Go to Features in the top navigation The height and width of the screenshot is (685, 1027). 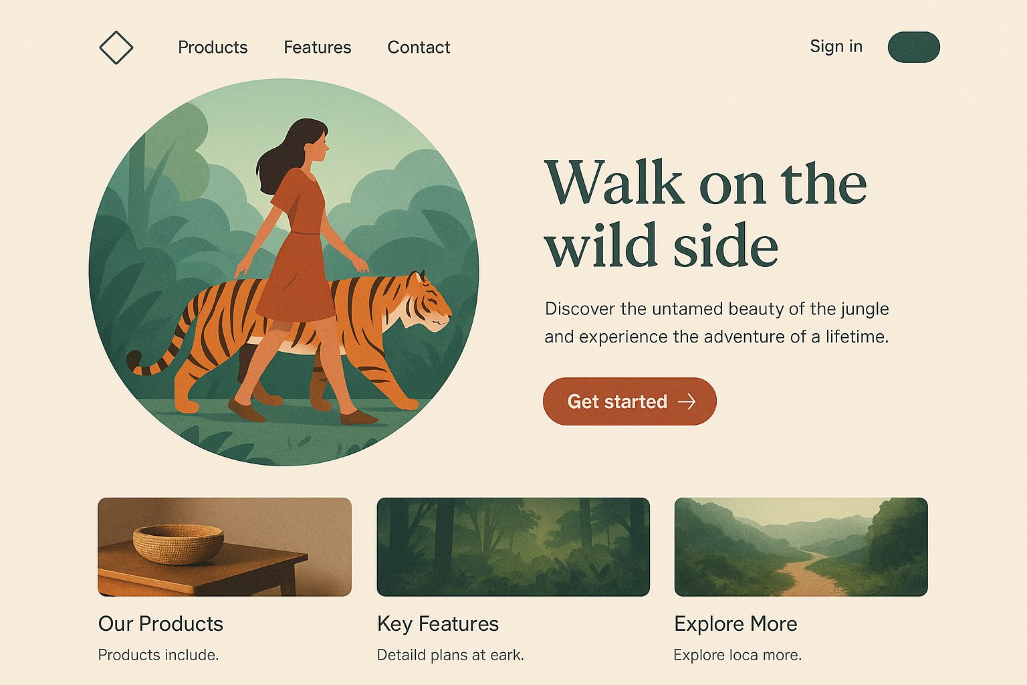click(x=318, y=47)
